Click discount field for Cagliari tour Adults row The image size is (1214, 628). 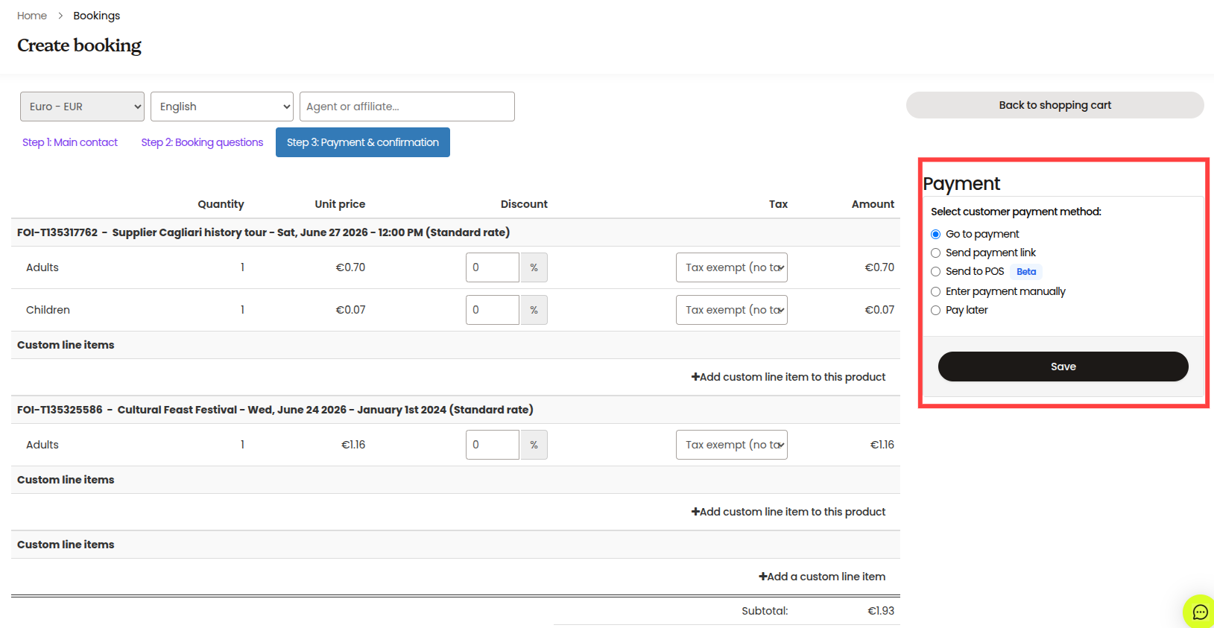pyautogui.click(x=493, y=267)
